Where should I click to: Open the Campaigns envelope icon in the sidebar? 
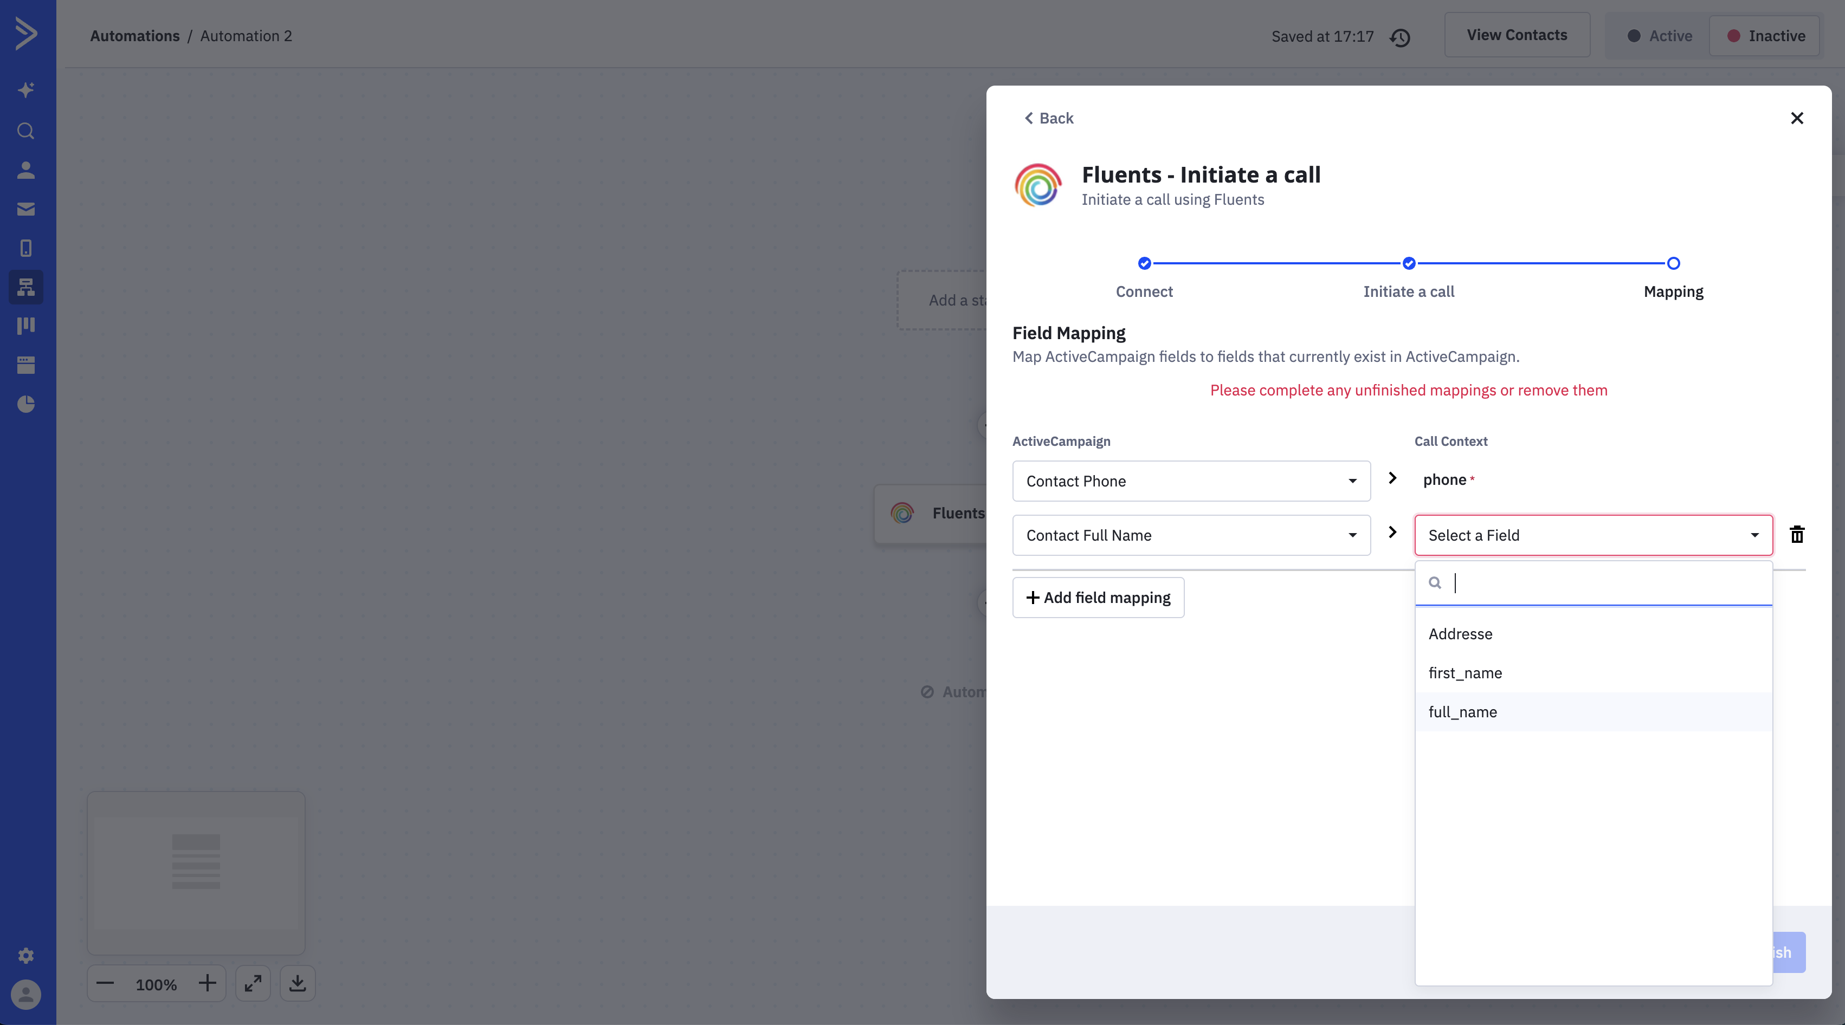(x=26, y=209)
